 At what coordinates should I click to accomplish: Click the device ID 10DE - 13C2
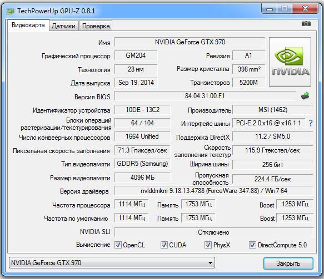(x=142, y=110)
